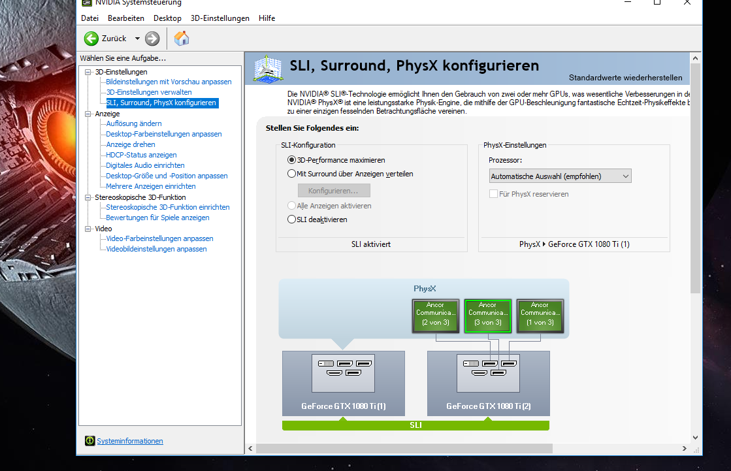Screen dimensions: 731x471
Task: Click the Zurück label text
Action: click(114, 39)
